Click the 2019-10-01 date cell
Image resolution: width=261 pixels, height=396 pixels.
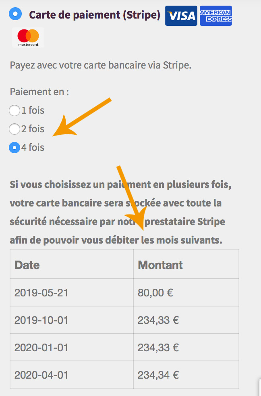72,320
